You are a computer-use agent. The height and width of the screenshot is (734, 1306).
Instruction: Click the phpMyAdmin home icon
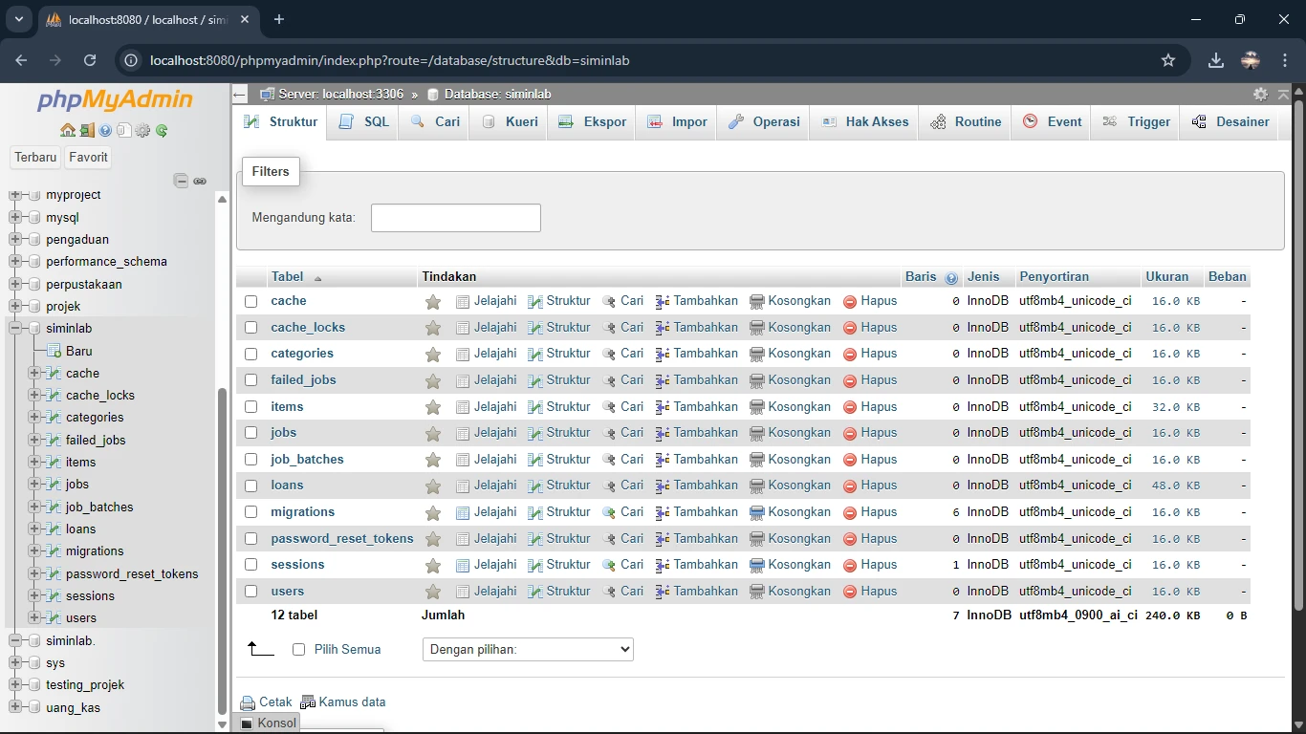[67, 131]
